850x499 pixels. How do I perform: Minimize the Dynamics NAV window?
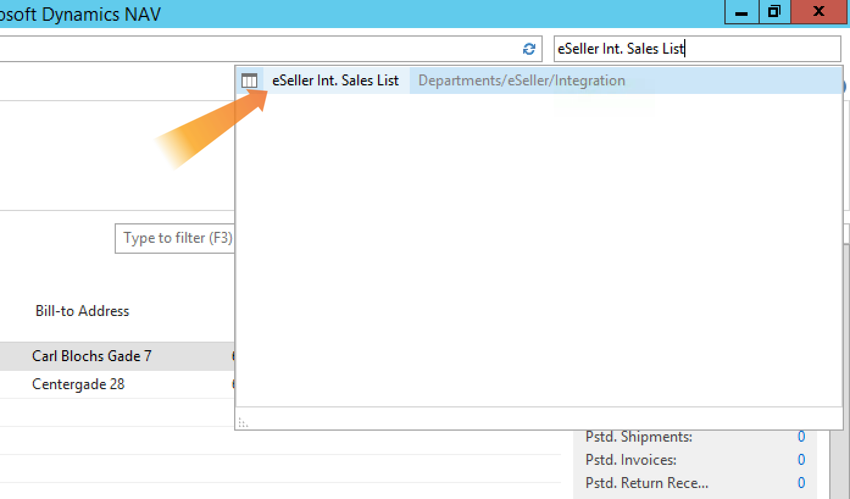741,12
